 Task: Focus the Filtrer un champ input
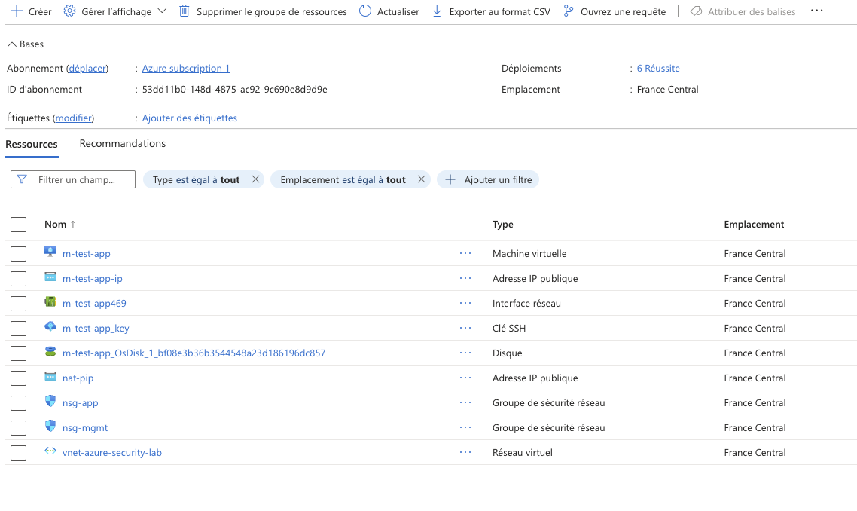[x=73, y=179]
